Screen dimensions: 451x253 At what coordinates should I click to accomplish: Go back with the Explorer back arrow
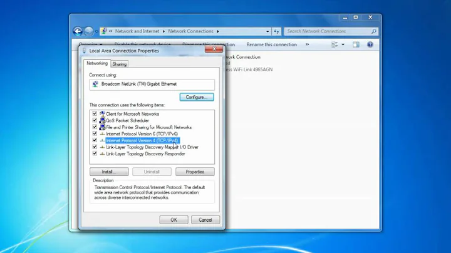tap(78, 31)
